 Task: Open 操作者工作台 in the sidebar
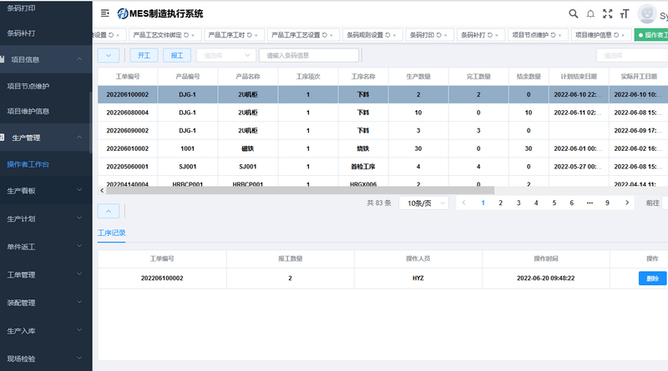click(x=28, y=164)
